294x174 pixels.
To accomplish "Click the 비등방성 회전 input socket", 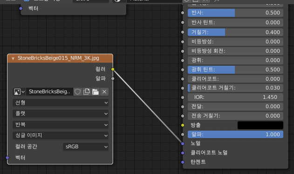I will click(x=183, y=51).
